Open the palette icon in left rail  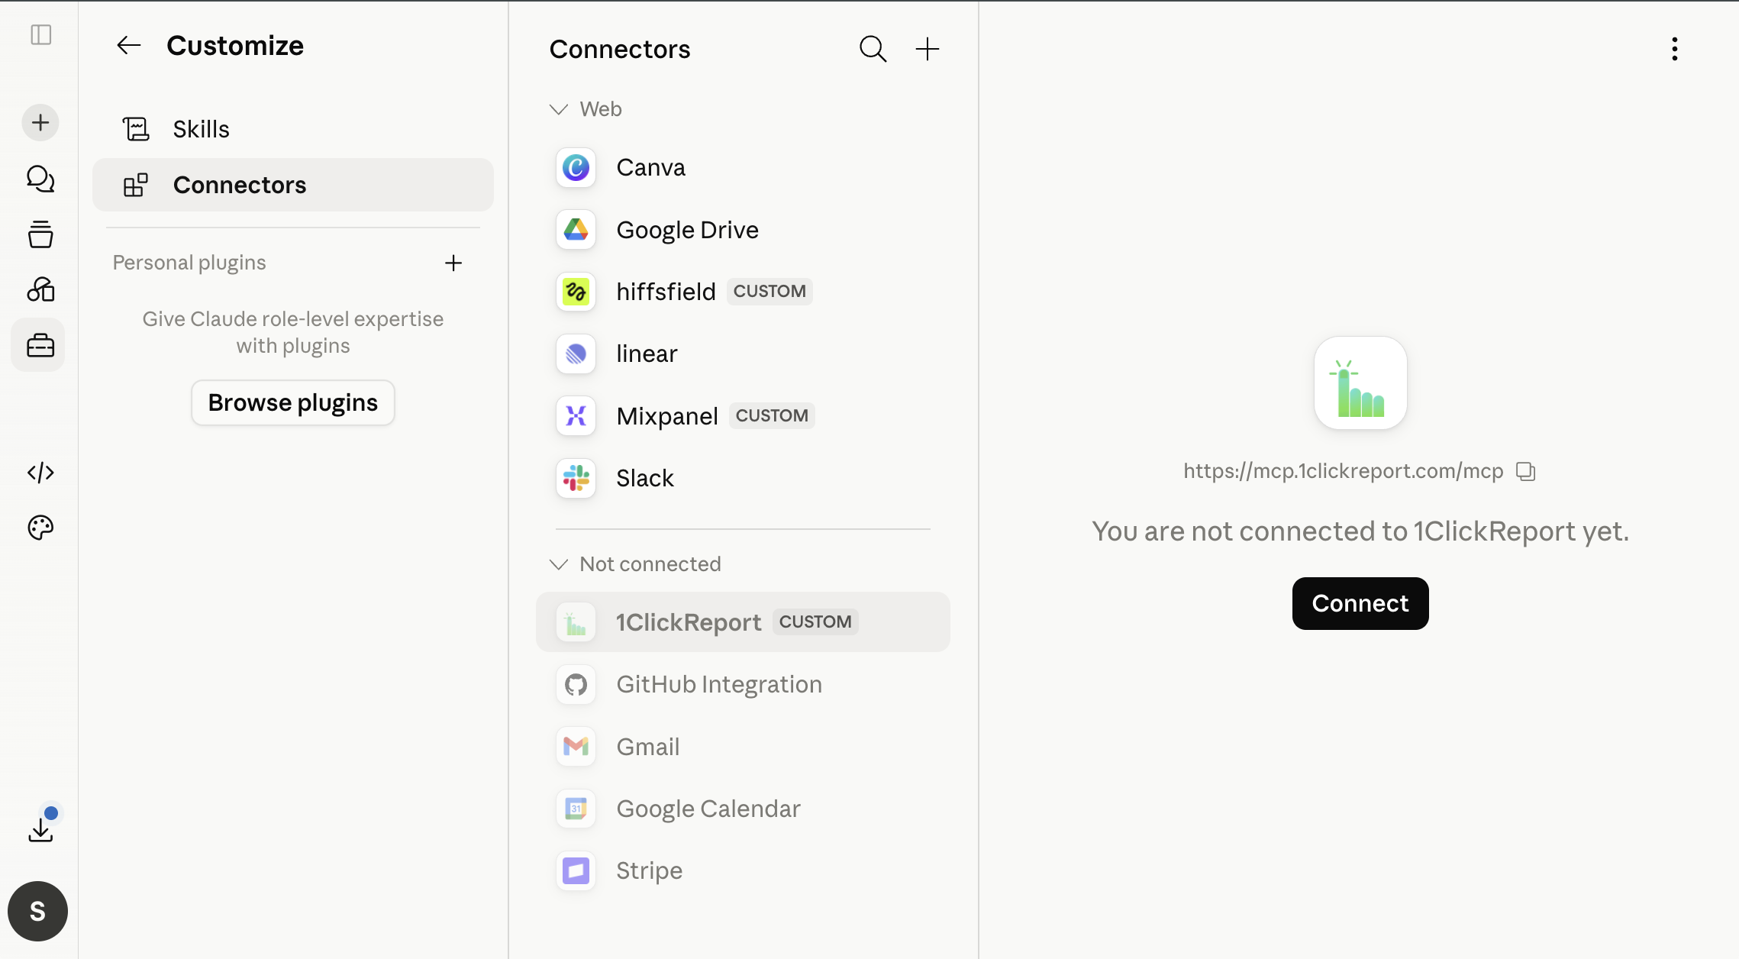(40, 528)
